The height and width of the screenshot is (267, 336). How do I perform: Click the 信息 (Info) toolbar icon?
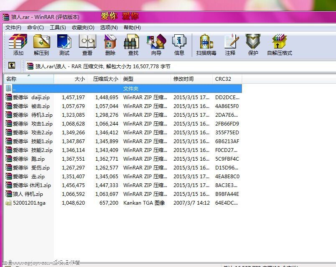click(x=179, y=45)
